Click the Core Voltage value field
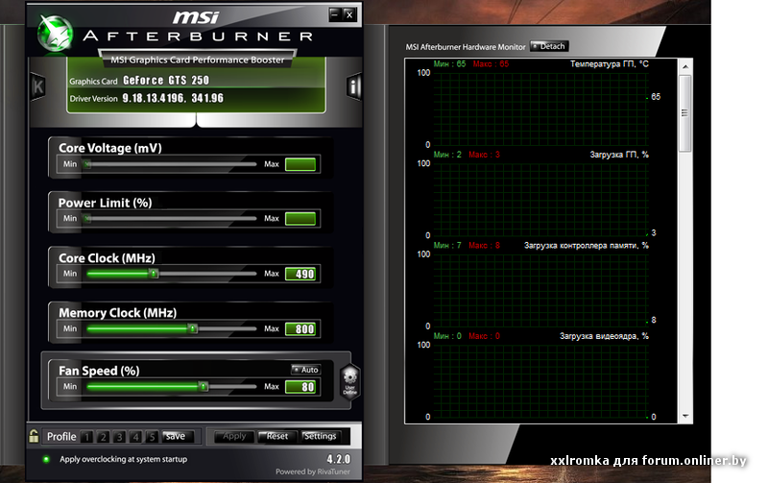This screenshot has height=483, width=768. [x=300, y=164]
